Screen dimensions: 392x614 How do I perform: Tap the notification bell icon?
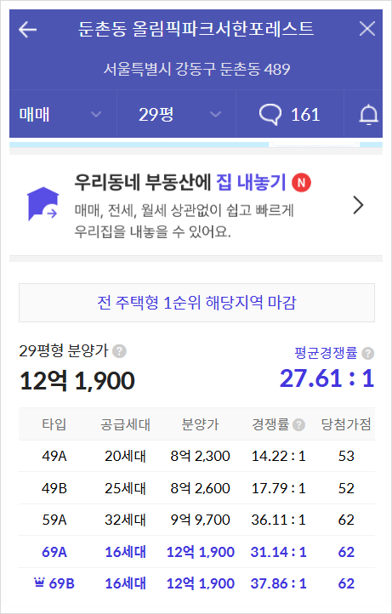point(368,115)
